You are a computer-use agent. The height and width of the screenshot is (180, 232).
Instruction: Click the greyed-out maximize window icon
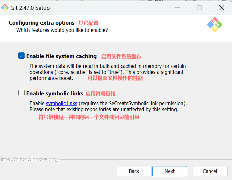pos(199,8)
